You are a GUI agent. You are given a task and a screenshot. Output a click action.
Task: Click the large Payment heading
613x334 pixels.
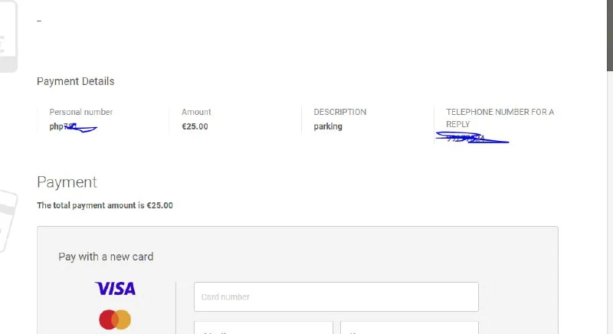pos(67,182)
